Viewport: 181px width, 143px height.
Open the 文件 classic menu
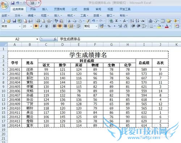[18, 16]
